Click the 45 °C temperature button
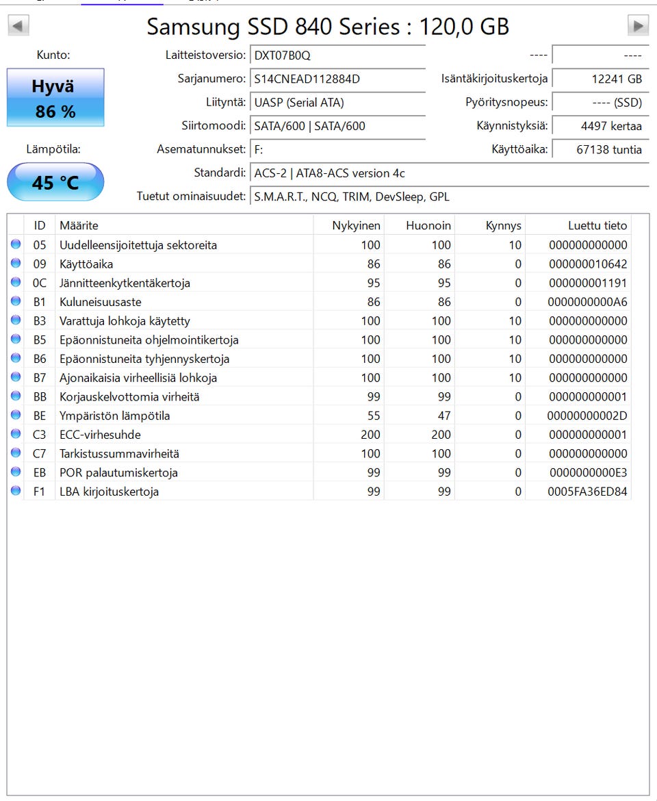Screen dimensions: 657x801 (x=55, y=182)
